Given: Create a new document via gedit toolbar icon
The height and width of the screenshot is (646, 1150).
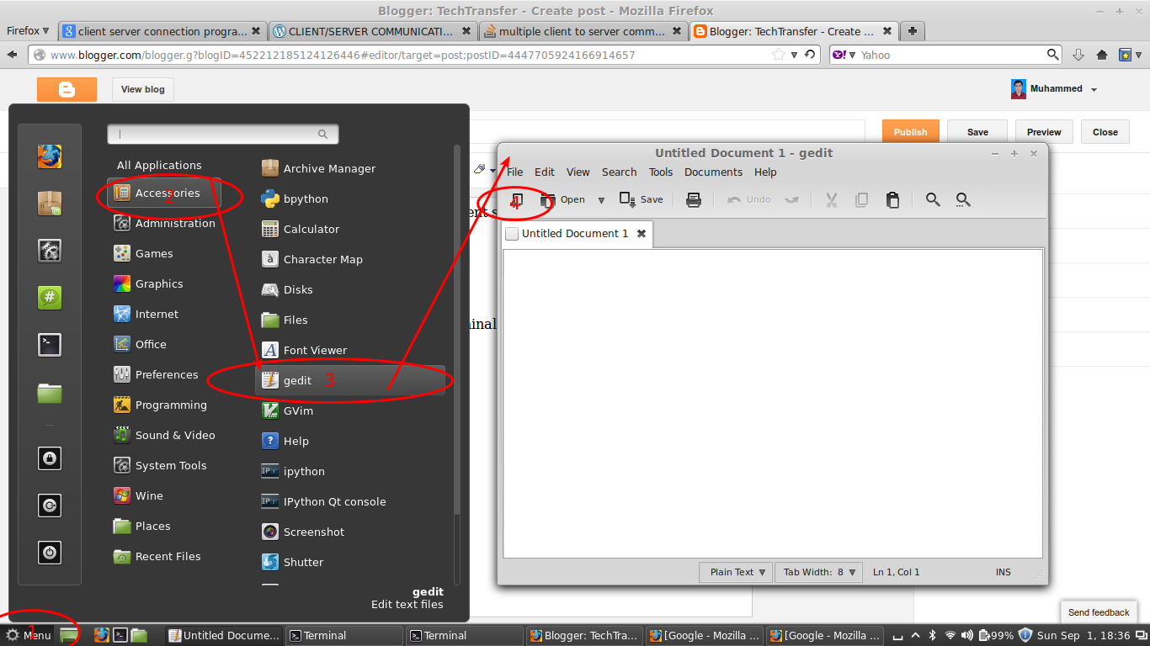Looking at the screenshot, I should coord(517,199).
